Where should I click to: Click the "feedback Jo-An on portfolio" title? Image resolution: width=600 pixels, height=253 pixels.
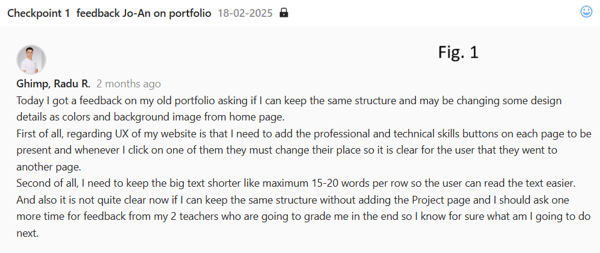[x=144, y=13]
